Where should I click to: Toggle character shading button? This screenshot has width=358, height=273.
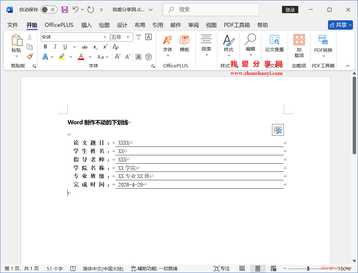139,57
